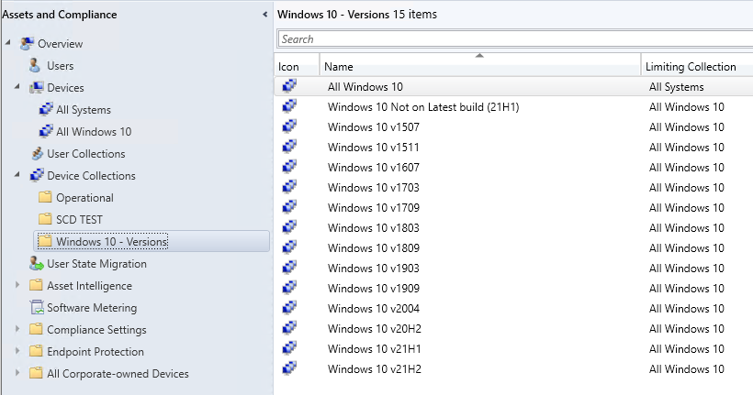Click the collection icon for All Windows 10 row
This screenshot has width=753, height=395.
[x=289, y=87]
